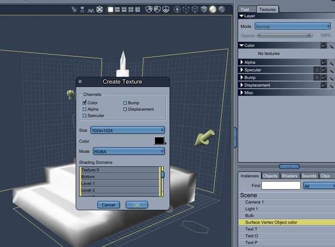
Task: Enable the Alpha channel checkbox
Action: [x=84, y=109]
